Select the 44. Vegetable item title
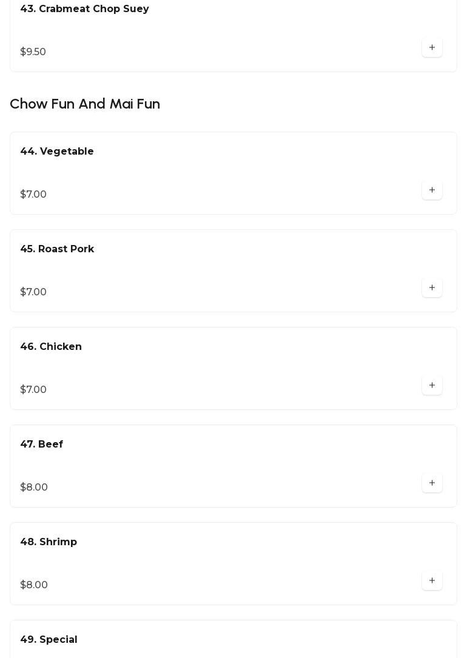This screenshot has width=467, height=658. (x=57, y=152)
